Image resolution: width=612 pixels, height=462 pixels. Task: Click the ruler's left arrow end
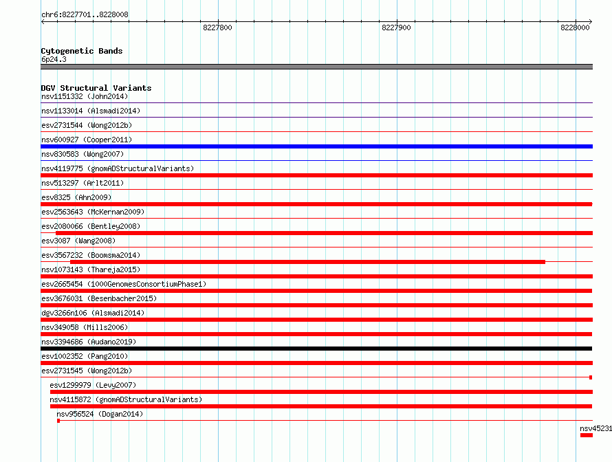[x=43, y=22]
